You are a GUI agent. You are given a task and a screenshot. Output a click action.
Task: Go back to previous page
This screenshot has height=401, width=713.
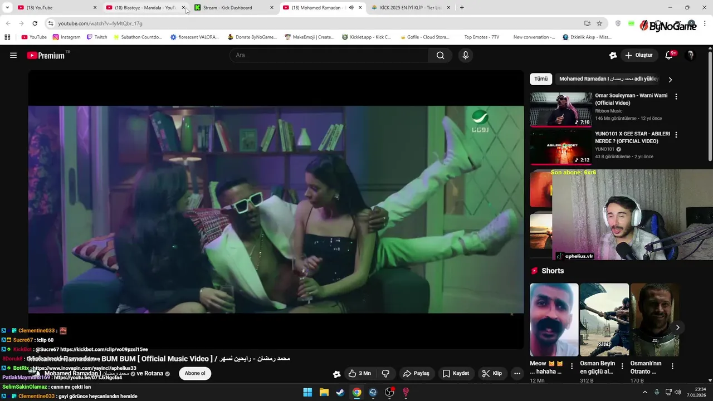pyautogui.click(x=8, y=23)
